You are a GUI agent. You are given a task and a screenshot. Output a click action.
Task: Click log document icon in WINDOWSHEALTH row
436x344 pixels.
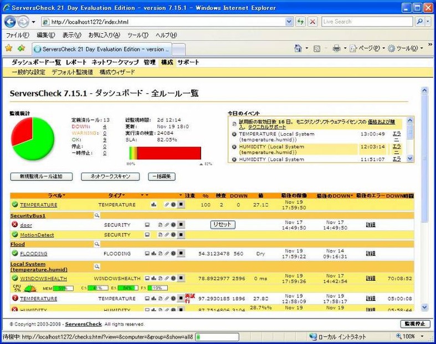(x=160, y=279)
